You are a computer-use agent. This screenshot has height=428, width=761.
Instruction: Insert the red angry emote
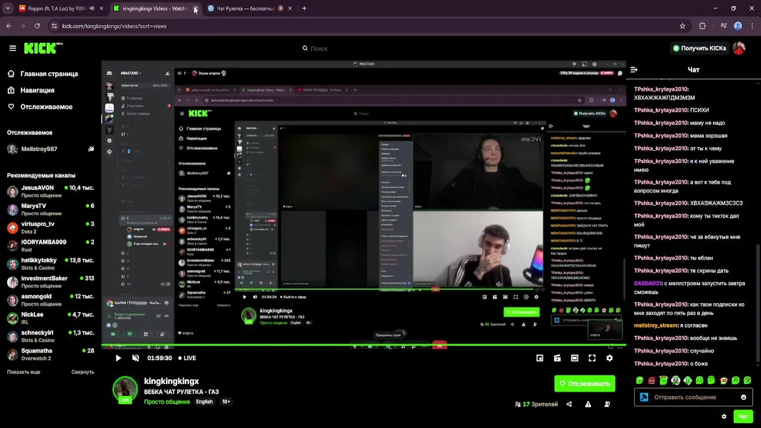click(652, 380)
